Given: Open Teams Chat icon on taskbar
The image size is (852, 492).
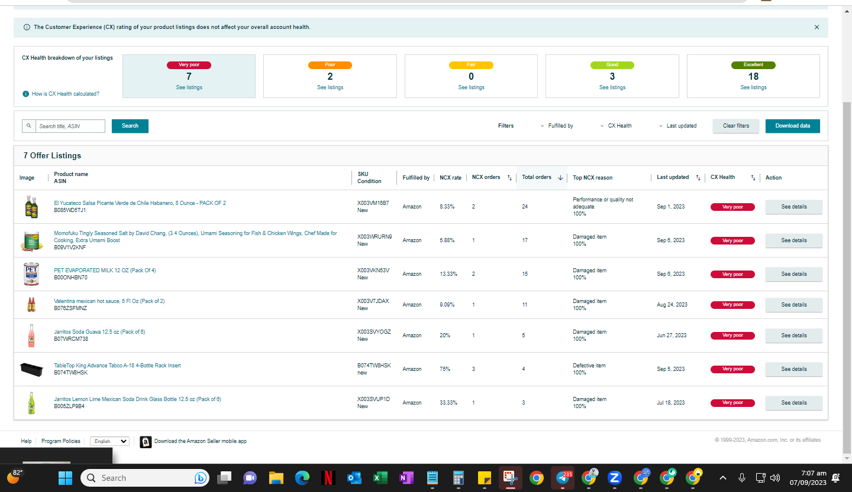Looking at the screenshot, I should [249, 478].
